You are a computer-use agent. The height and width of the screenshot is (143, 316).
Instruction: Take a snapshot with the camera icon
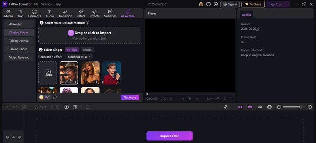tap(218, 99)
